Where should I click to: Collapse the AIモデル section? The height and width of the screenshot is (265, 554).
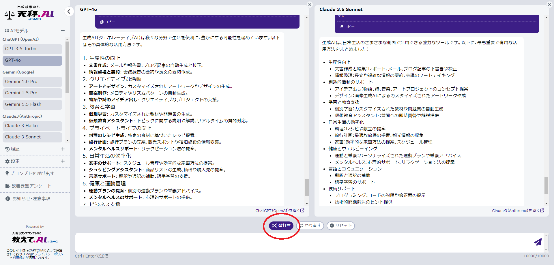pyautogui.click(x=63, y=31)
